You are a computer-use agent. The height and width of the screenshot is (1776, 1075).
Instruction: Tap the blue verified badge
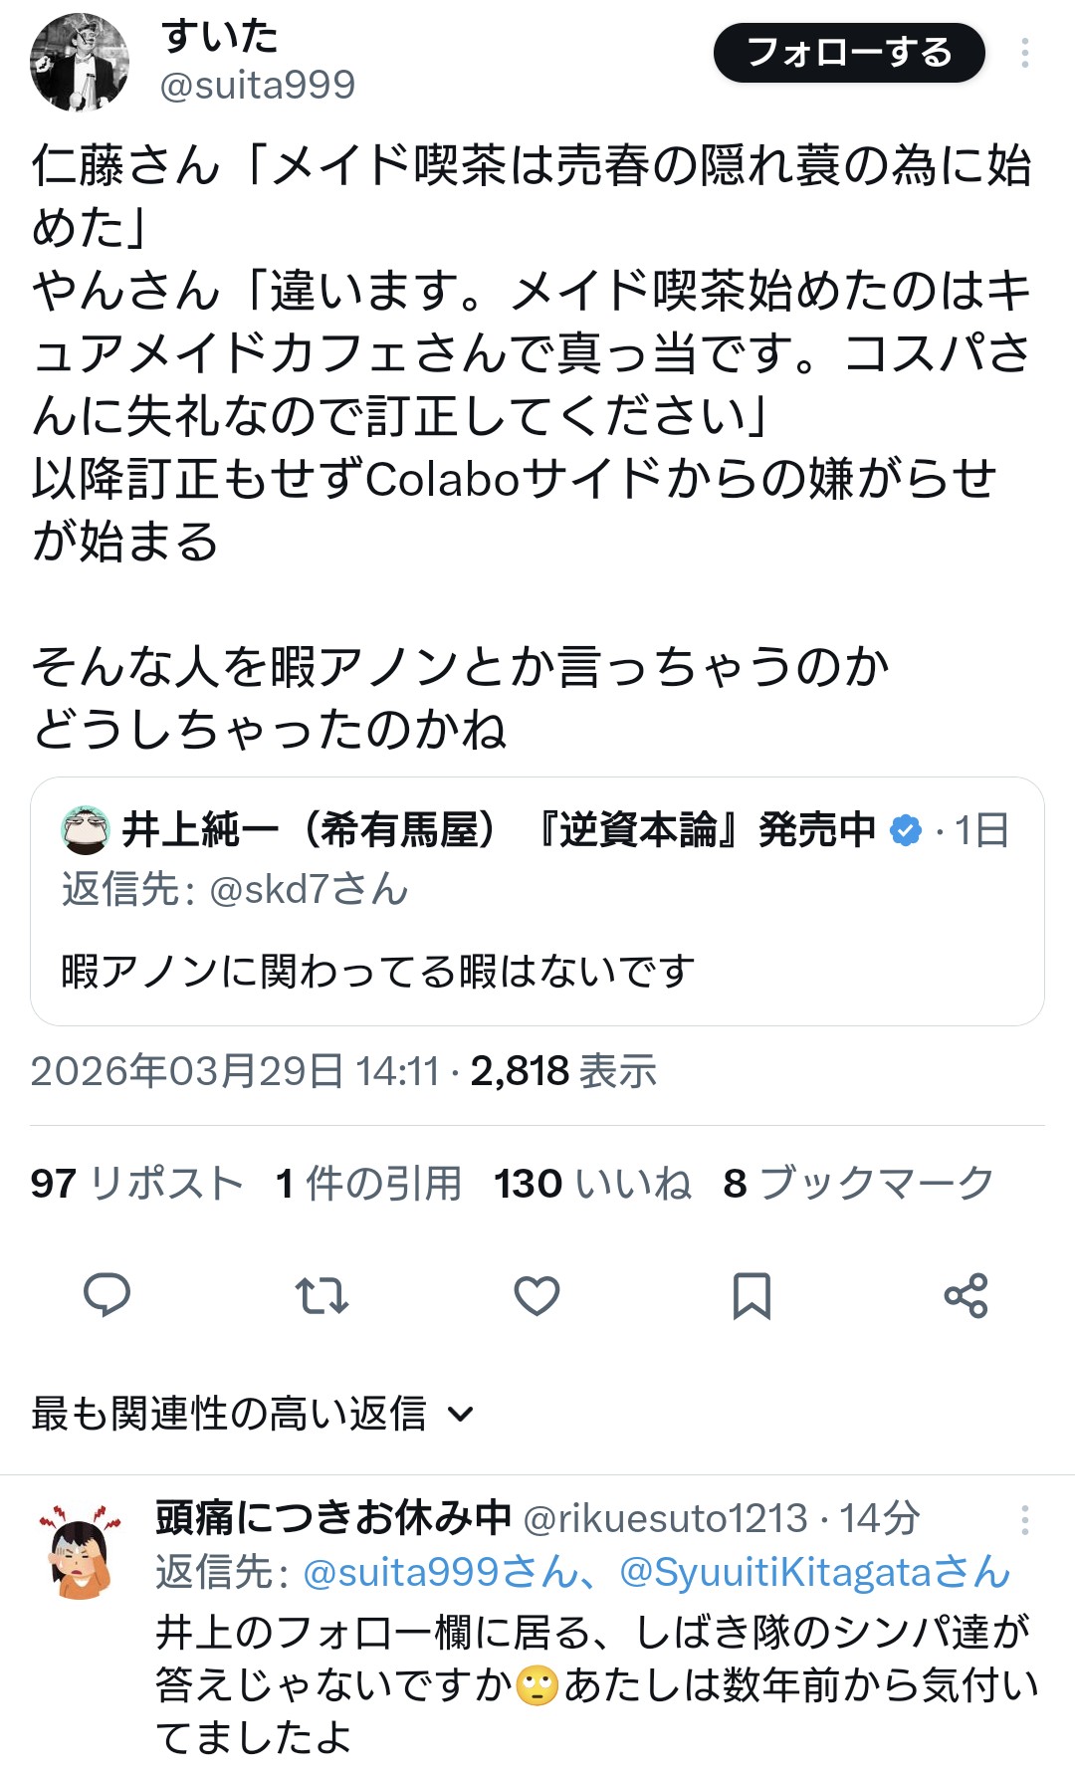[906, 829]
